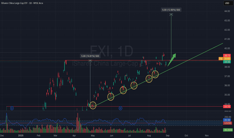Click the 42.00 price axis label
This screenshot has height=138, width=234.
tap(227, 30)
